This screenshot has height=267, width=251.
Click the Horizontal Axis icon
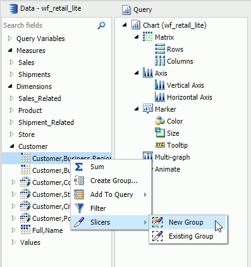click(160, 97)
